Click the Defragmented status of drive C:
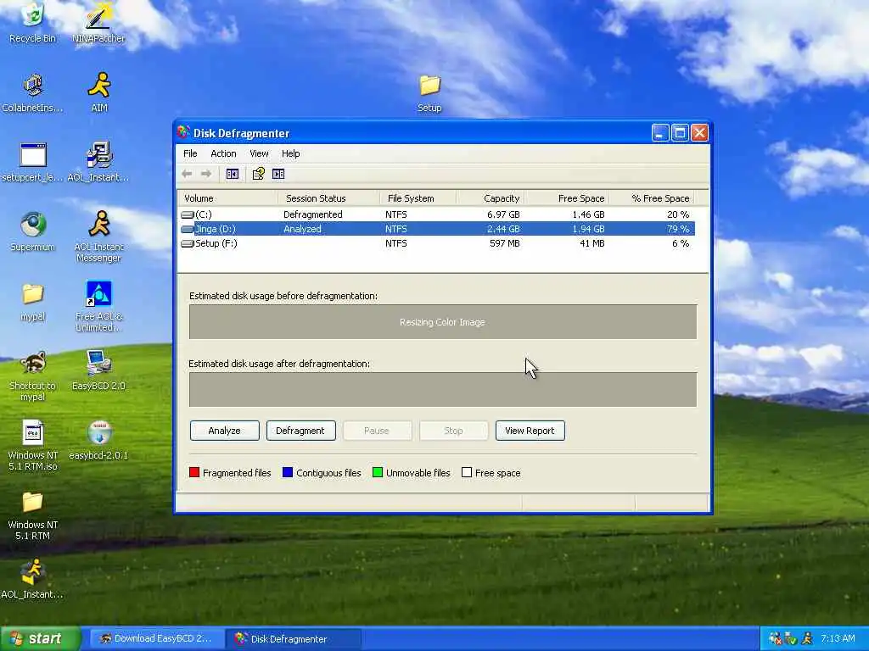 pos(312,214)
